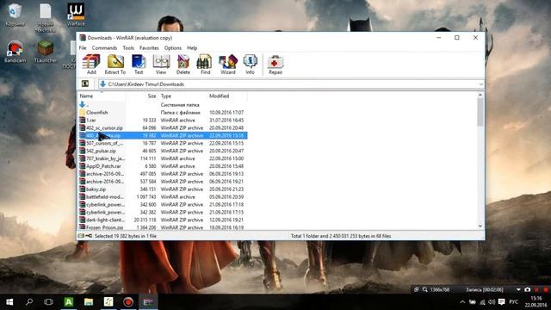Click the green A app on the taskbar
This screenshot has width=551, height=310.
[x=69, y=302]
